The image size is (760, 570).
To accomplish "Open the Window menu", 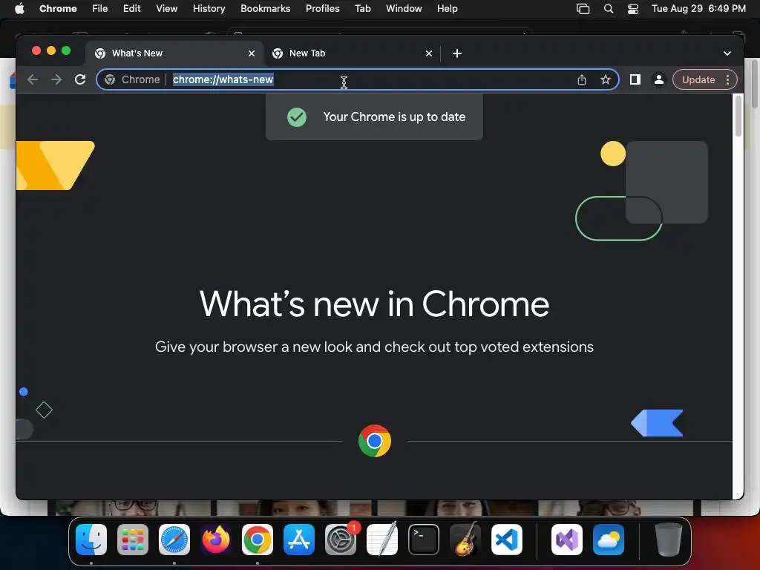I will (x=404, y=9).
